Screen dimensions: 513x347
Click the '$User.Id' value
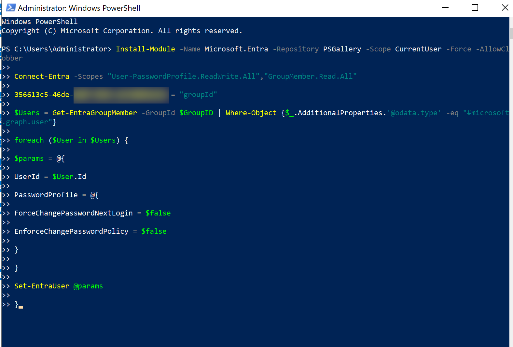tap(69, 177)
